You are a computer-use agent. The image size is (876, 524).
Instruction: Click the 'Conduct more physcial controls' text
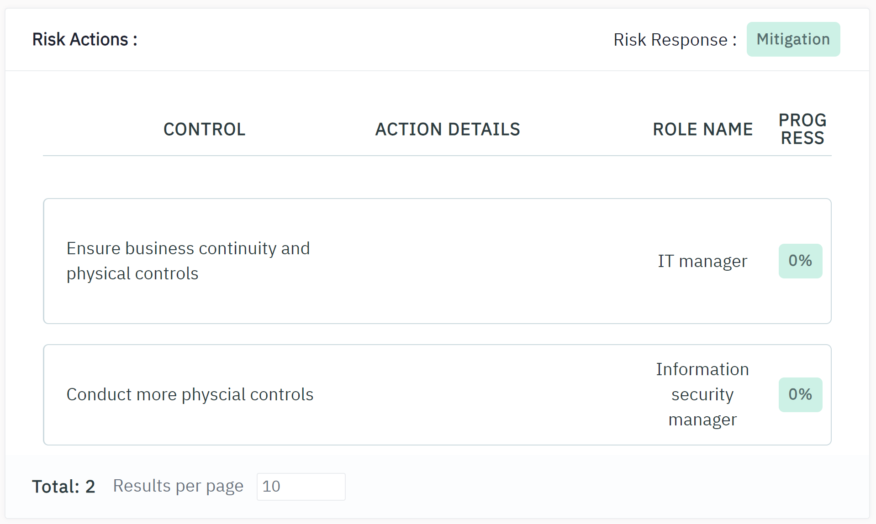click(x=190, y=394)
